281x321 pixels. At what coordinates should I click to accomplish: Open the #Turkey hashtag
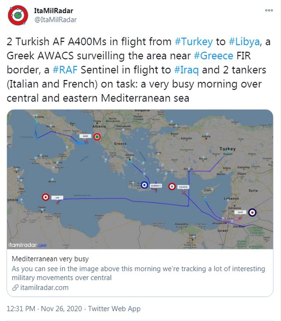click(194, 42)
